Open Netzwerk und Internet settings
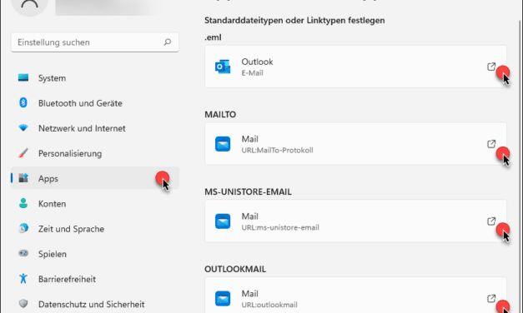Viewport: 523px width, 313px height. click(95, 128)
